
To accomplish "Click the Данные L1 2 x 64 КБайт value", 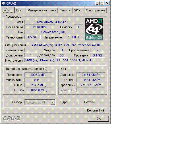I will (x=91, y=75).
